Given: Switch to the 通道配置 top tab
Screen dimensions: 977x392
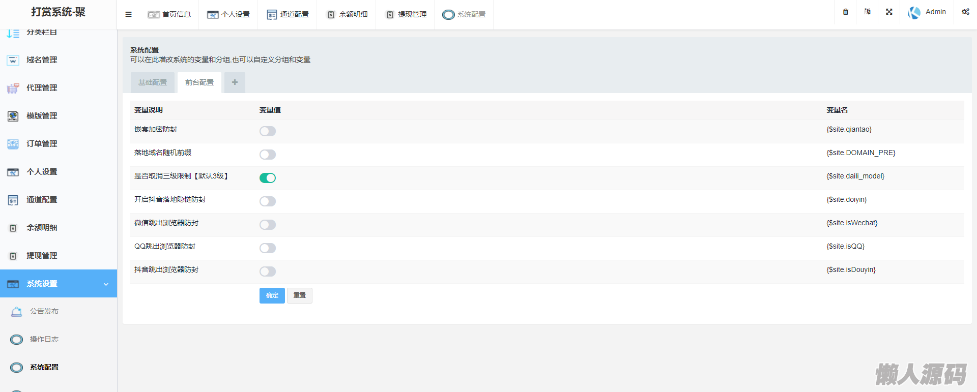Looking at the screenshot, I should (x=288, y=14).
